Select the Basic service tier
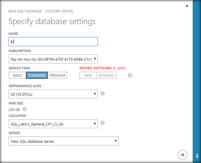 tap(17, 75)
